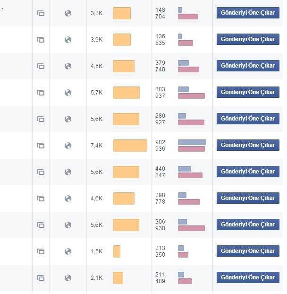Click the 3,9K reach value

(97, 40)
